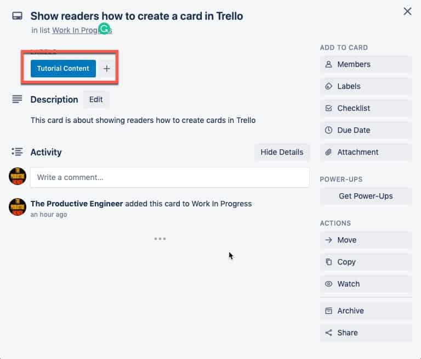Viewport: 421px width, 359px height.
Task: Toggle Watch on this card
Action: (x=366, y=284)
